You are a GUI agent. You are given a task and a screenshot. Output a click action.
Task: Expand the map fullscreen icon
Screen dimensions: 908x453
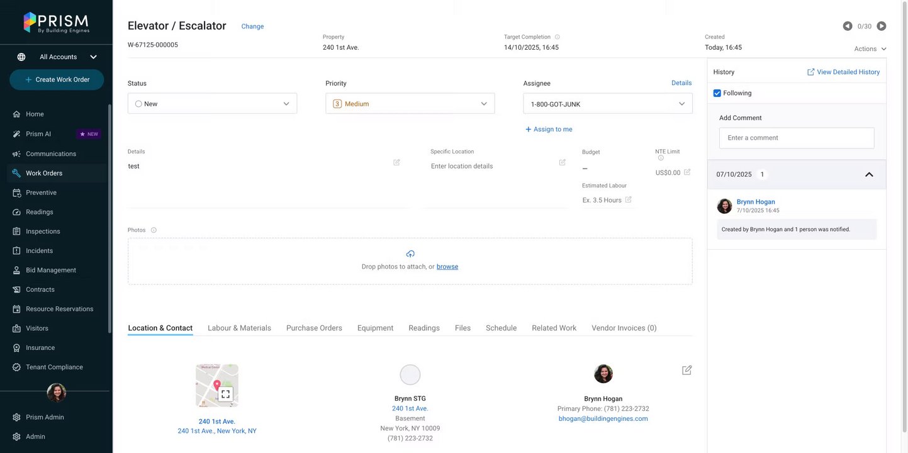point(225,394)
